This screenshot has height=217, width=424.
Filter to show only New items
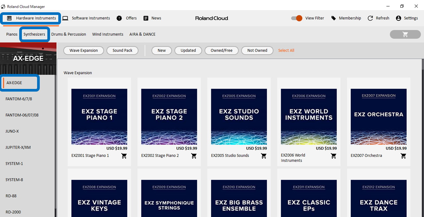[161, 50]
